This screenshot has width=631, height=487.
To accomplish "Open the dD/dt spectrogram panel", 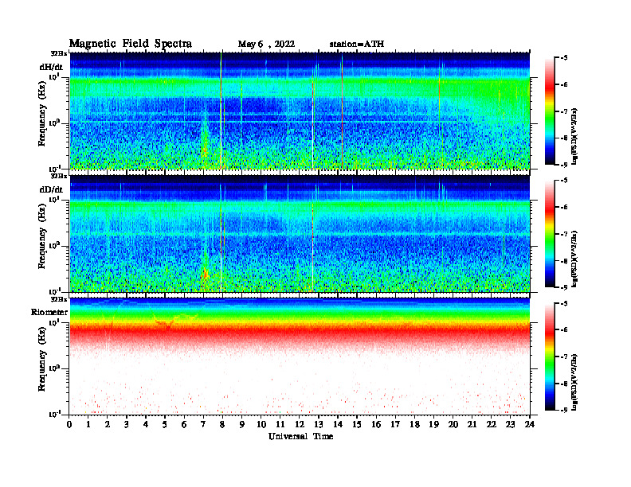I will (300, 233).
